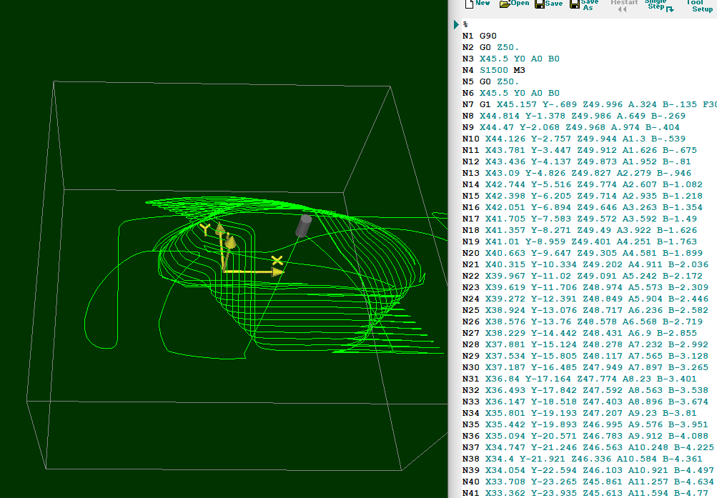
Task: Run a Single Step of the program
Action: coord(656,5)
